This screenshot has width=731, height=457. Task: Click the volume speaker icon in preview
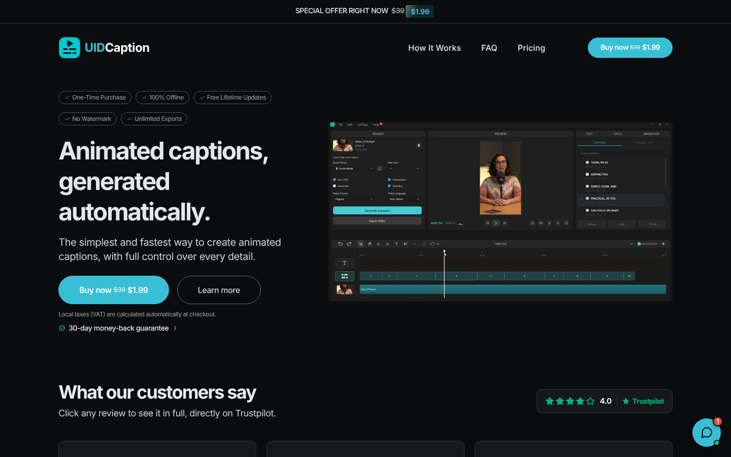(541, 223)
